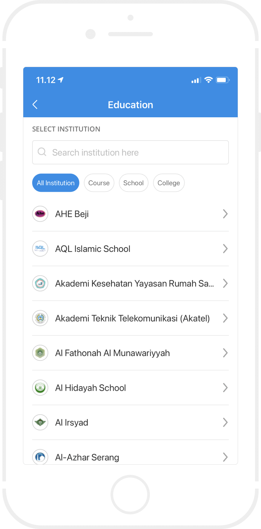Screen dimensions: 261x529
Task: Tap the Wi-Fi status icon
Action: (x=208, y=80)
